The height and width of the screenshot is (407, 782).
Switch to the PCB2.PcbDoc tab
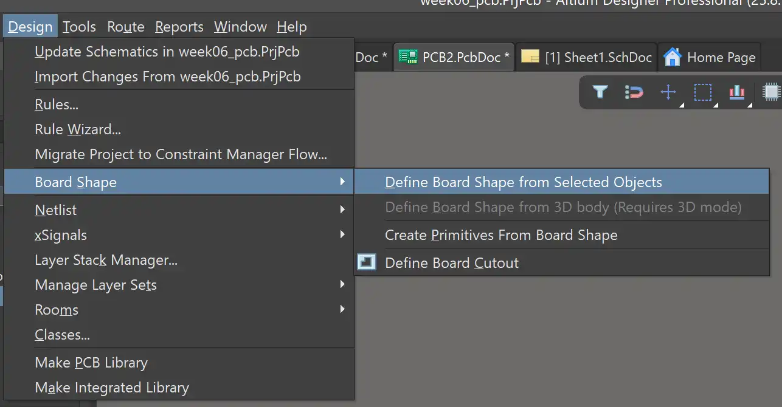[454, 57]
